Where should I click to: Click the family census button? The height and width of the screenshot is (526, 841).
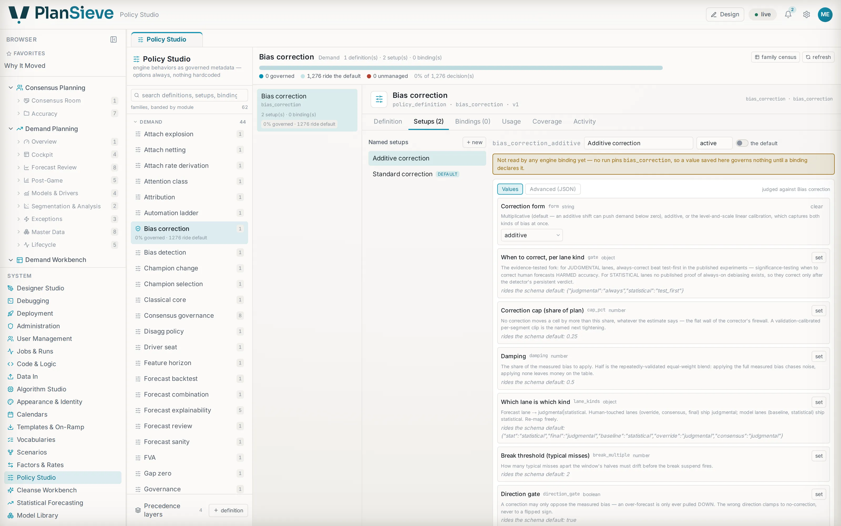tap(775, 57)
